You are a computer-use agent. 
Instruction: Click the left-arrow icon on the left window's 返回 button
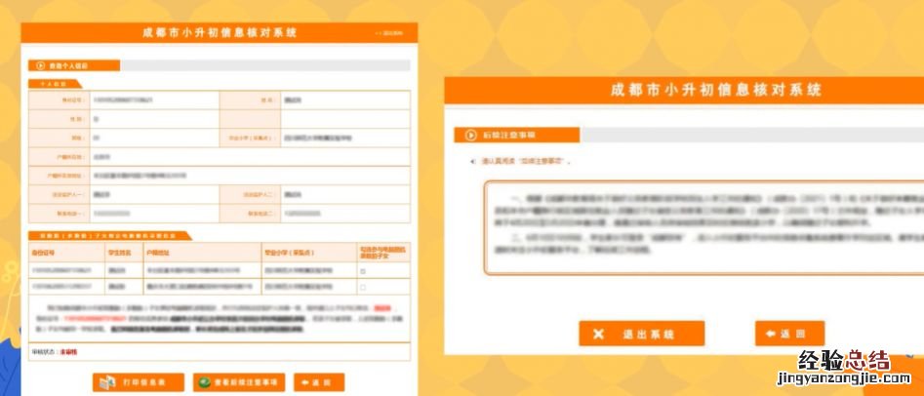(x=304, y=382)
